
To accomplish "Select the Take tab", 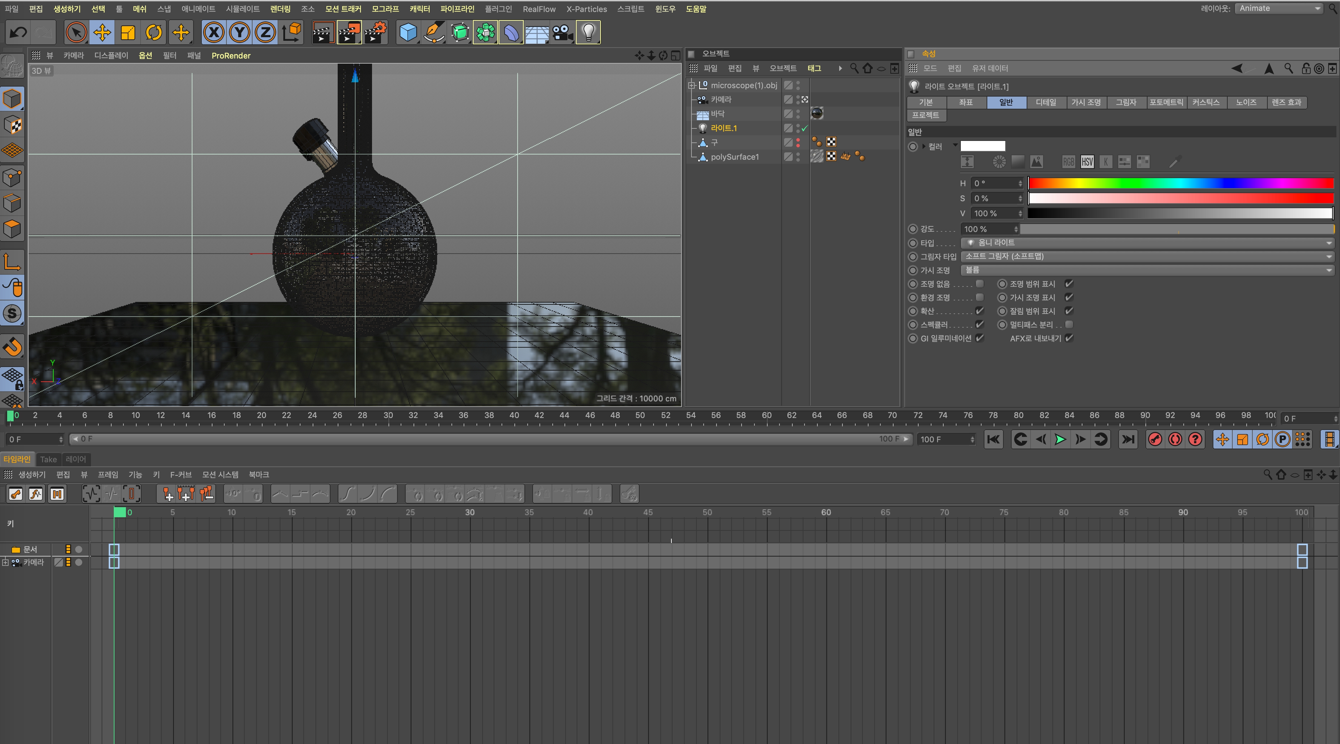I will pos(48,459).
